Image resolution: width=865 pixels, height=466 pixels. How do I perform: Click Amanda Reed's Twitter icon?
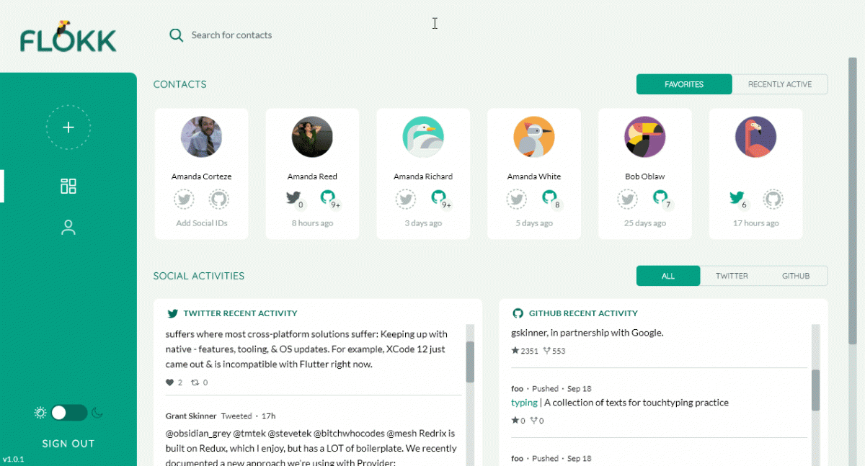point(294,198)
